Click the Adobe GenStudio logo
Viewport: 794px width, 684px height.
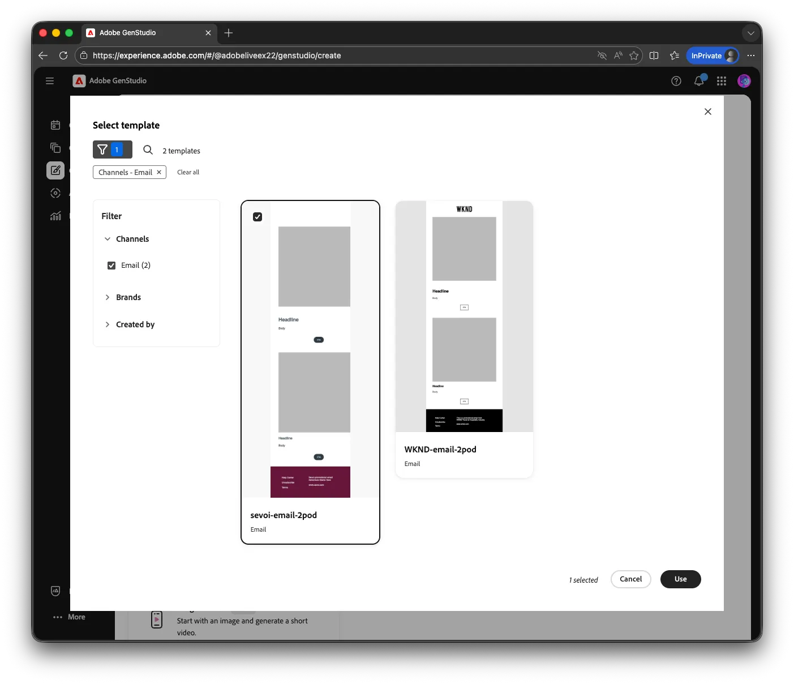pos(79,81)
